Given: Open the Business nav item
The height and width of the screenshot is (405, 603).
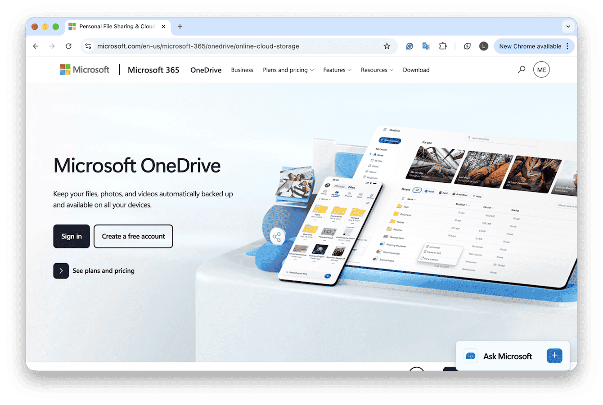Looking at the screenshot, I should (x=242, y=70).
